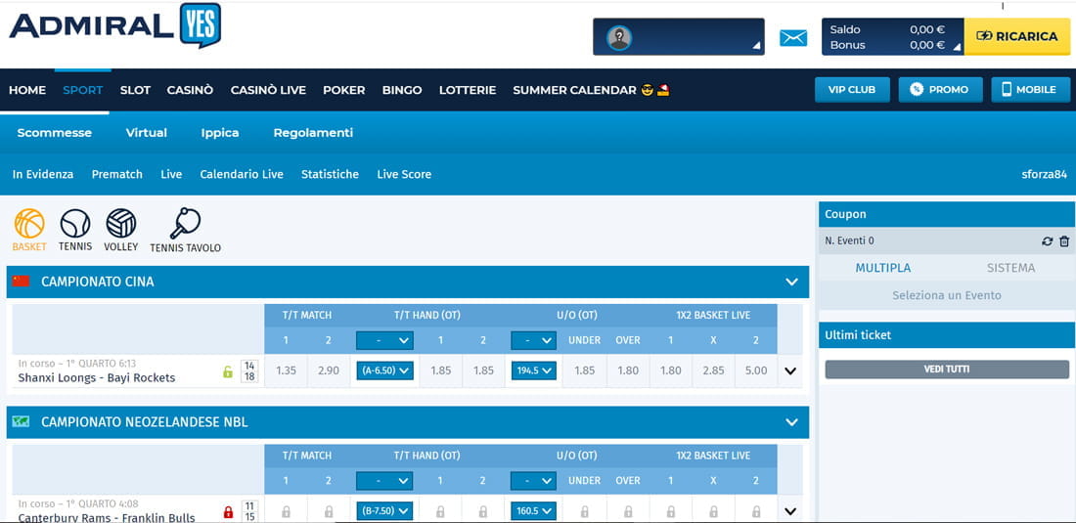This screenshot has width=1076, height=523.
Task: Click Vedi Tutti under Ultimi ticket
Action: 947,370
